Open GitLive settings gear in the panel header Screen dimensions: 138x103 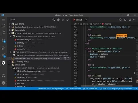[58, 20]
